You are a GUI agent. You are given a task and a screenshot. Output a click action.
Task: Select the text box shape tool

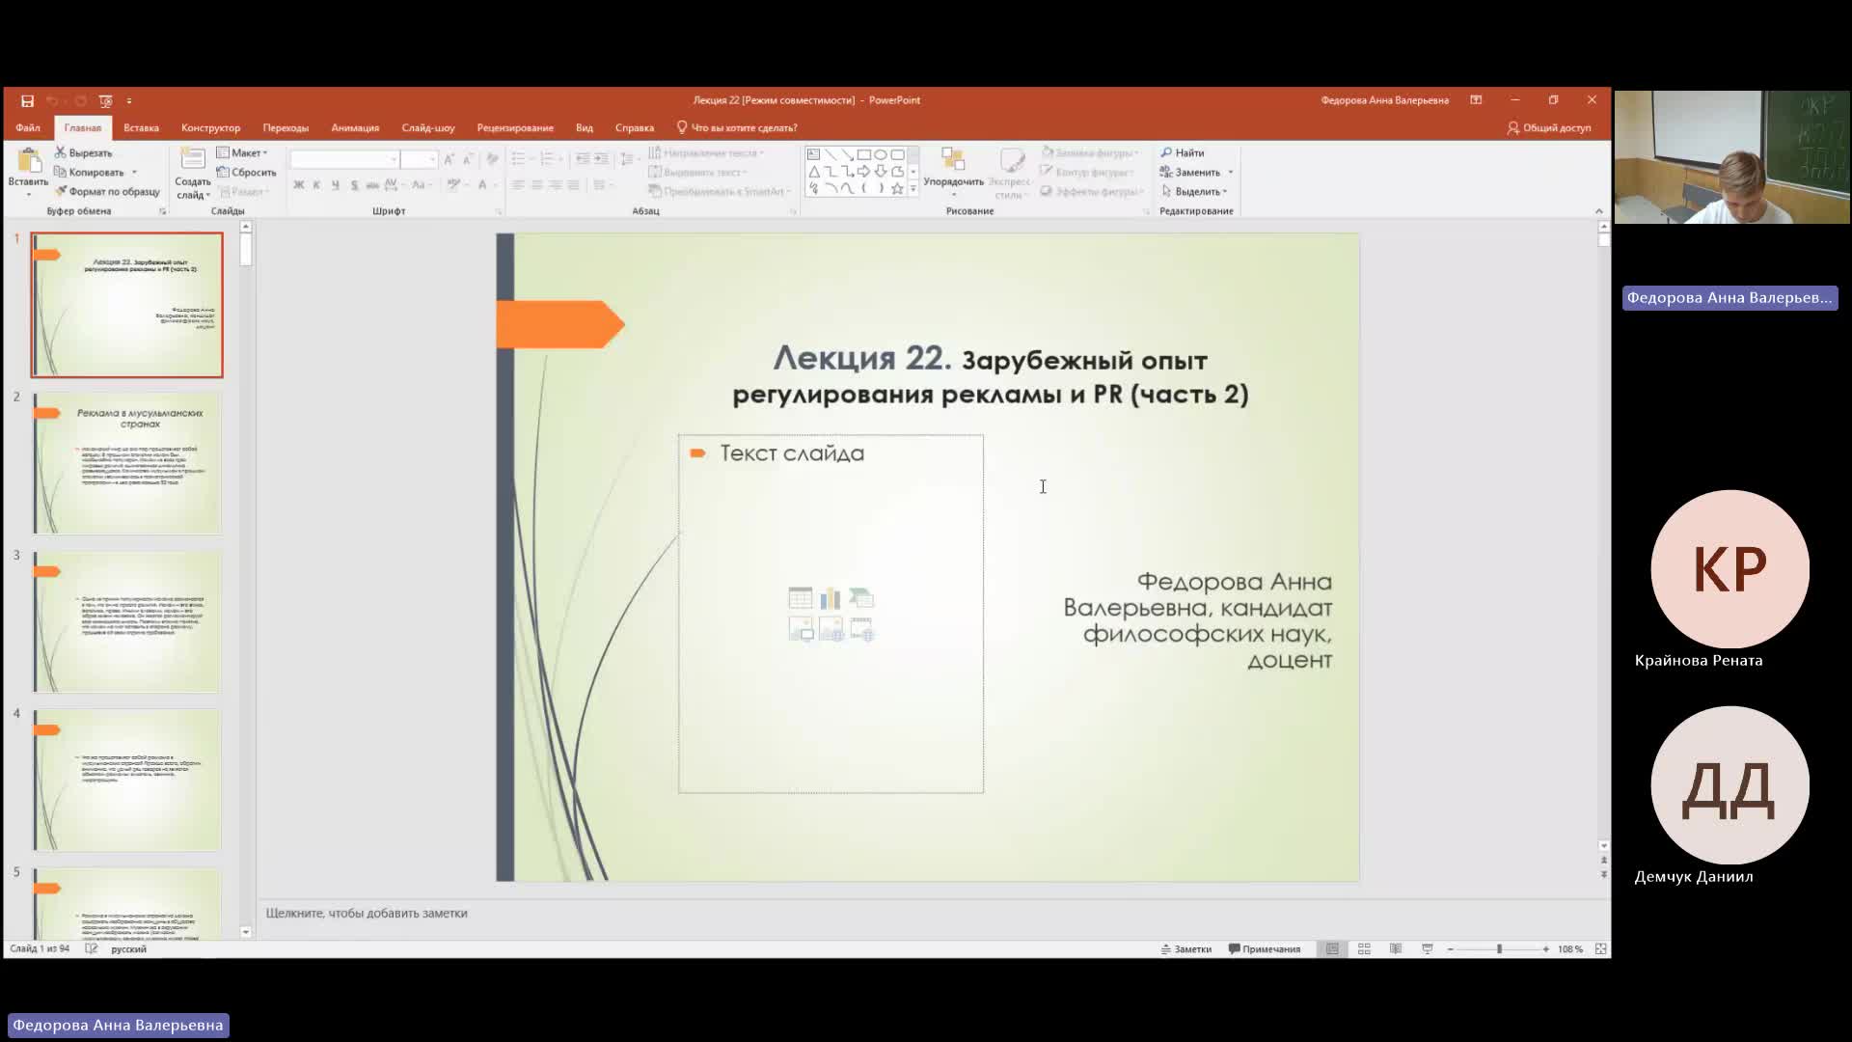[x=813, y=154]
